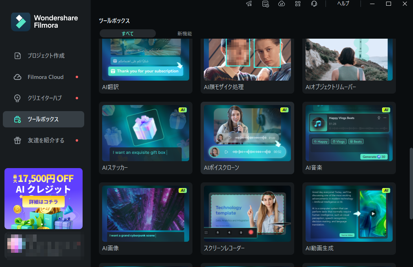This screenshot has width=413, height=267.
Task: Click the toolbox vertical scrollbar
Action: 411,184
